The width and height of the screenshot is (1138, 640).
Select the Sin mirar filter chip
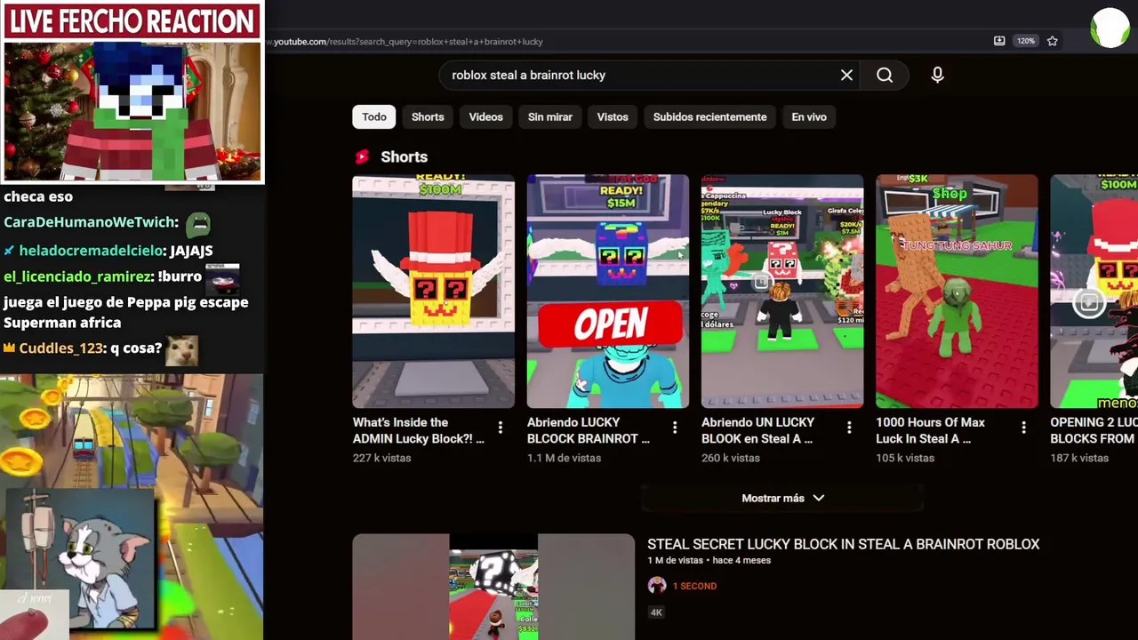click(550, 116)
